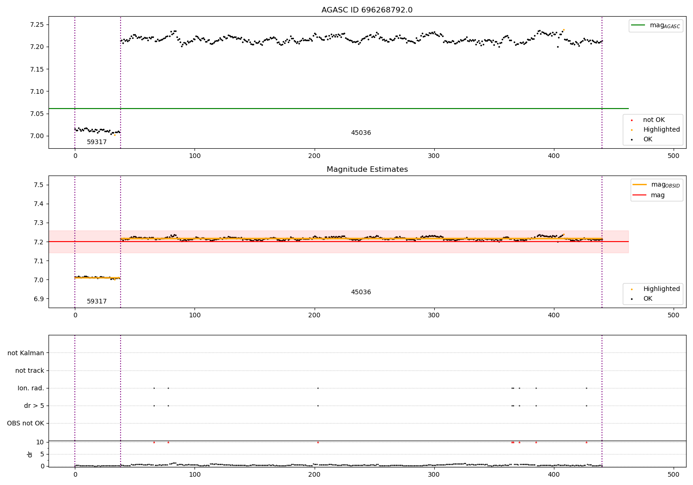Screen dimensions: 693x485
Task: Click 'Highlighted' legend entry in Magnitude Estimates plot
Action: [656, 289]
